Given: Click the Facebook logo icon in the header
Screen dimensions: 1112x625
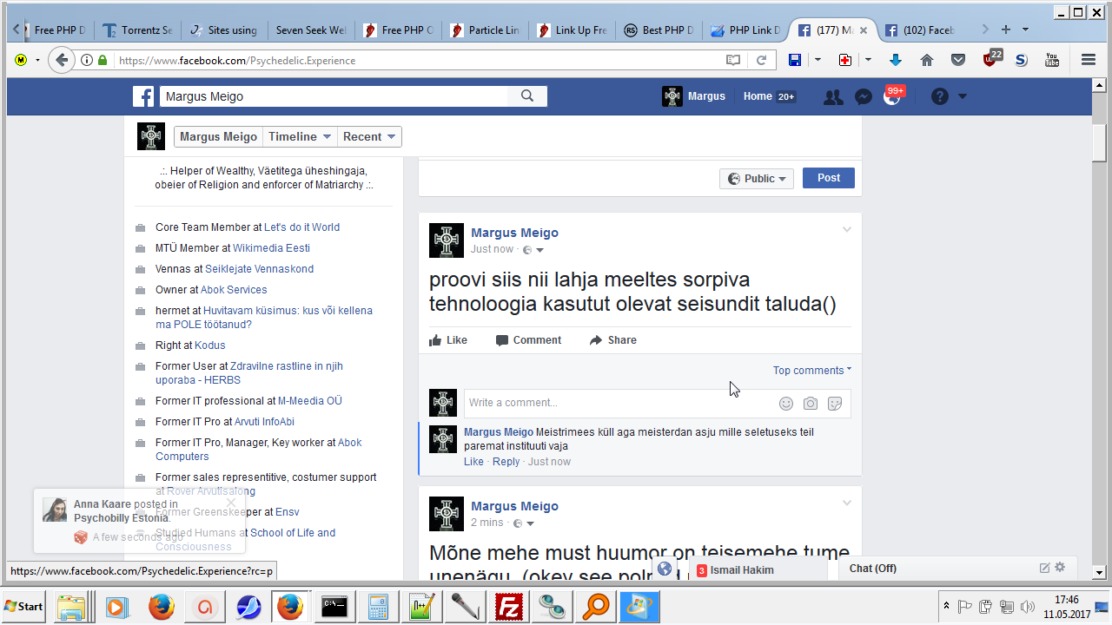Looking at the screenshot, I should point(143,96).
